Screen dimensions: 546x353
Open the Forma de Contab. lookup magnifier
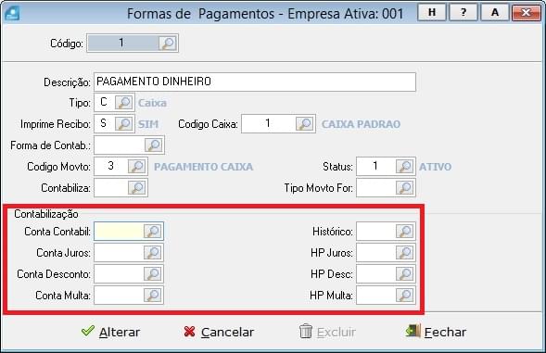click(154, 145)
